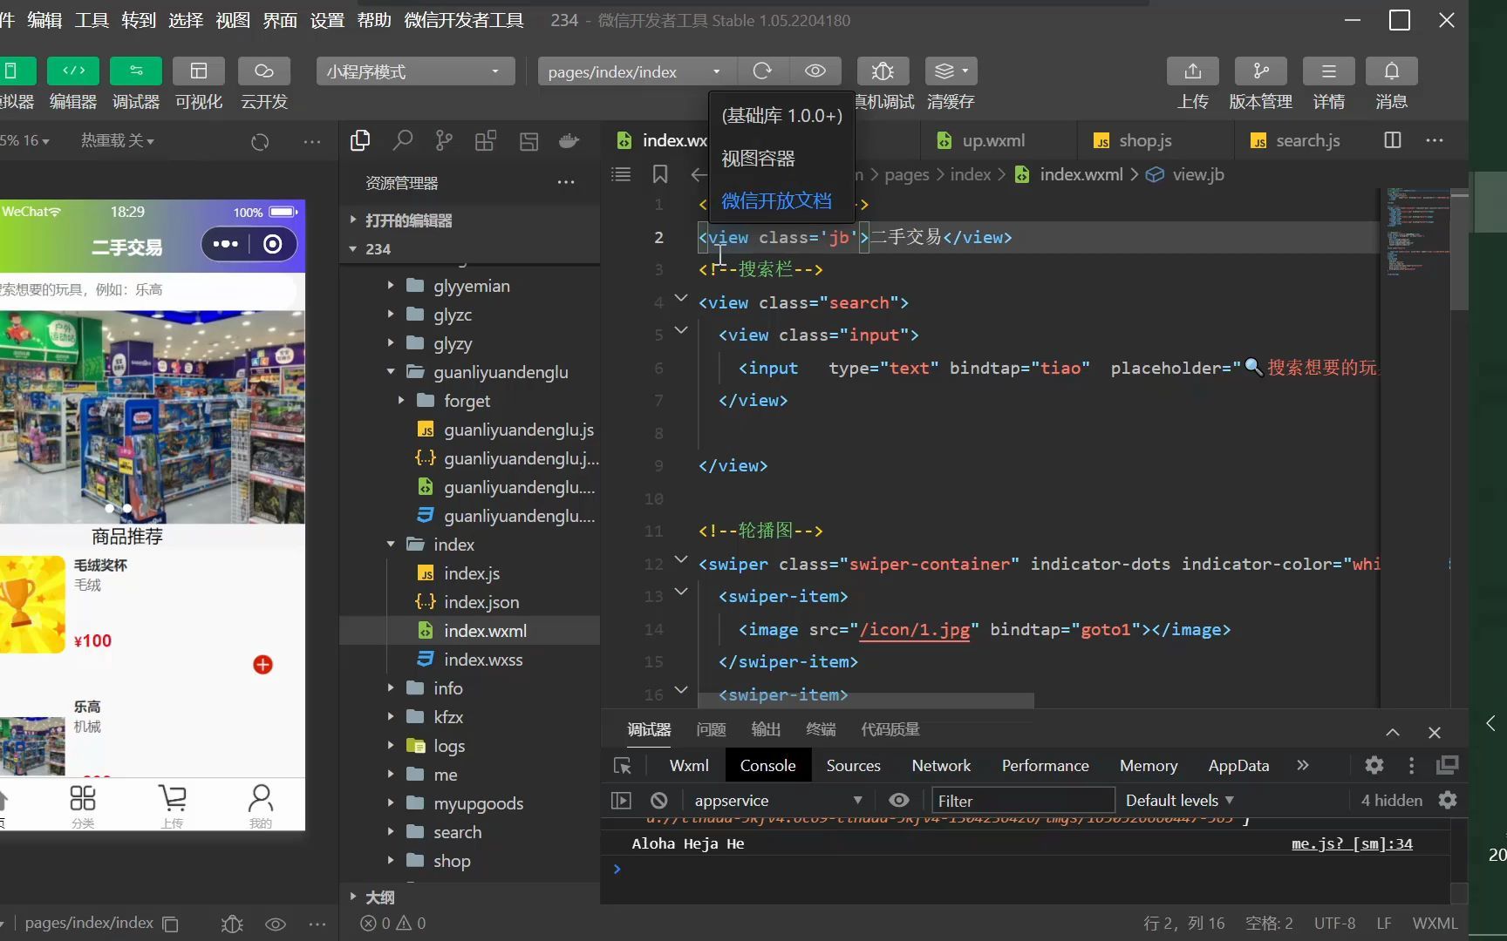
Task: Open the details icon
Action: pos(1329,71)
